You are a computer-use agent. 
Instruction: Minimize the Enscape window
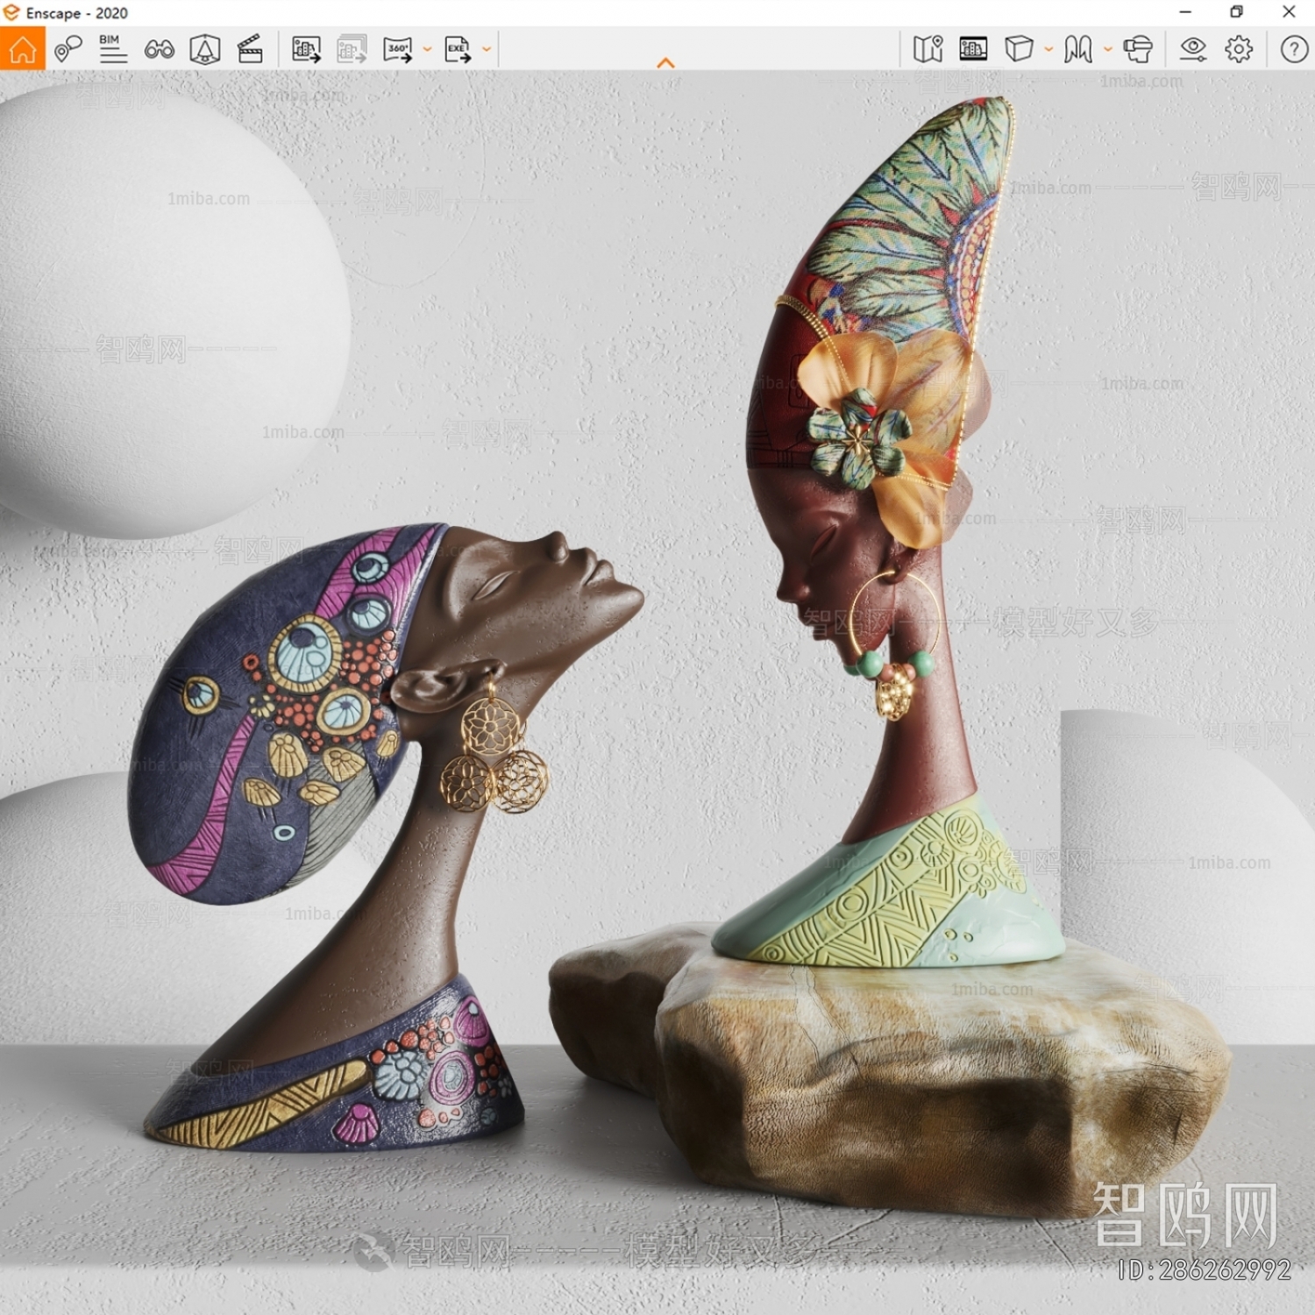tap(1185, 12)
